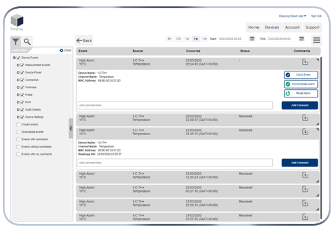The image size is (333, 232).
Task: Expand the 22/03/2020 12:33:24 event row
Action: [x=317, y=181]
